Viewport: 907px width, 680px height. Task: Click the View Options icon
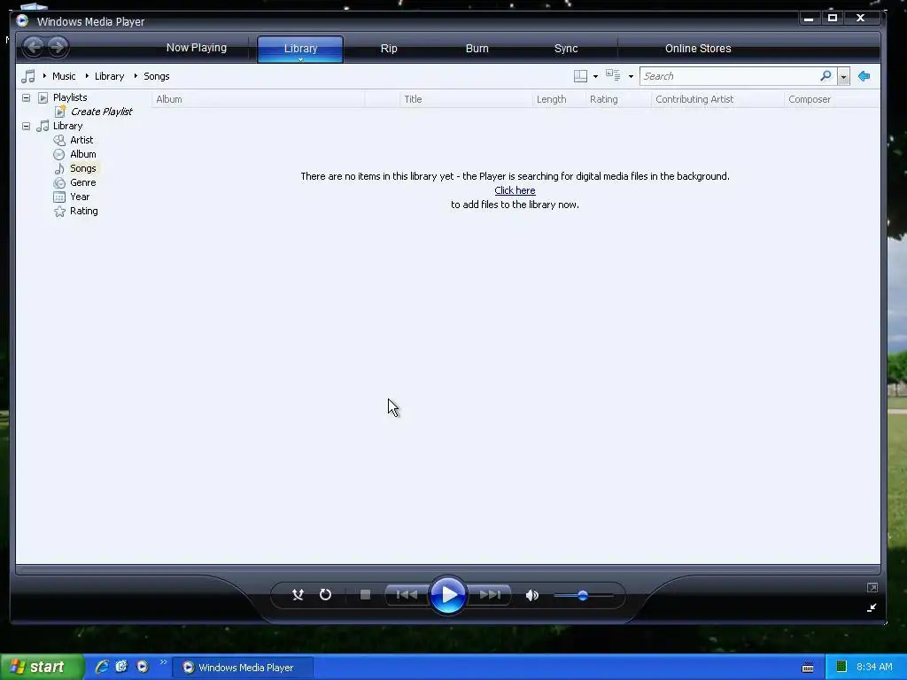click(613, 76)
